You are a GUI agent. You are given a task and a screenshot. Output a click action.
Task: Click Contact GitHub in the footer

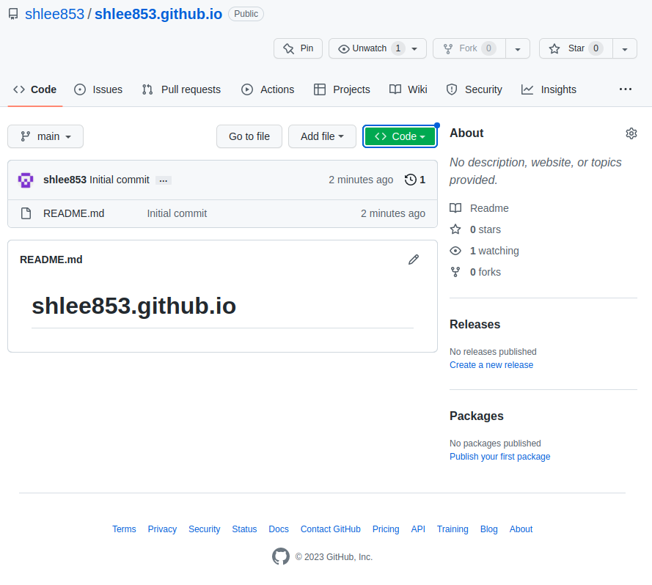(331, 529)
